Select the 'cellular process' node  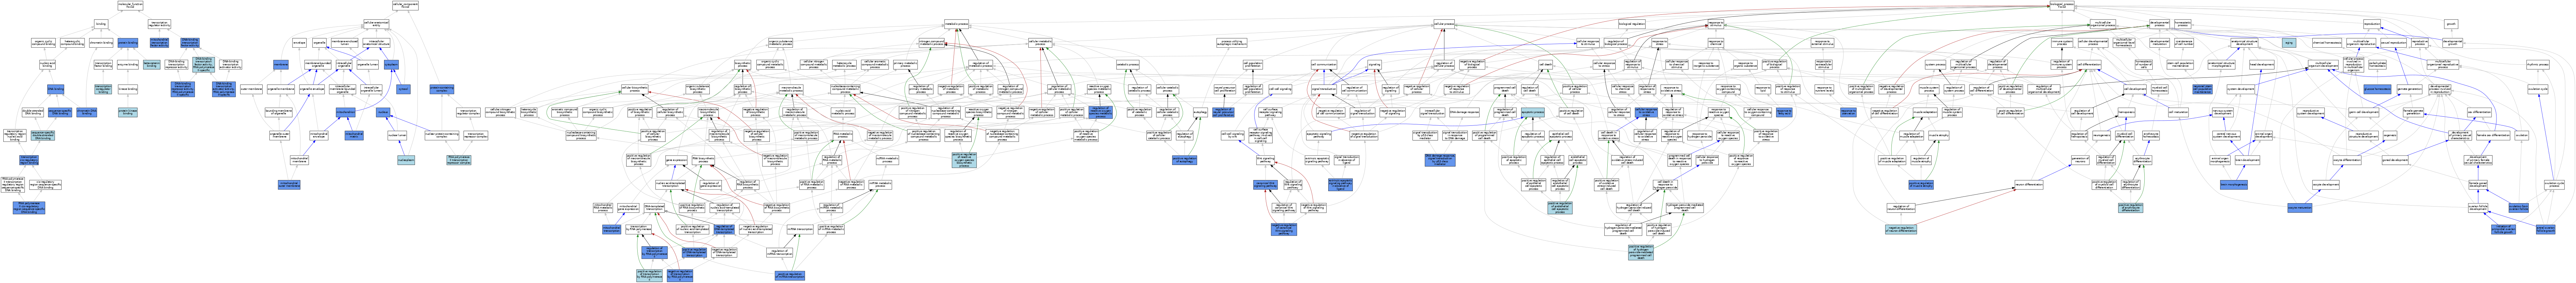coord(1444,24)
